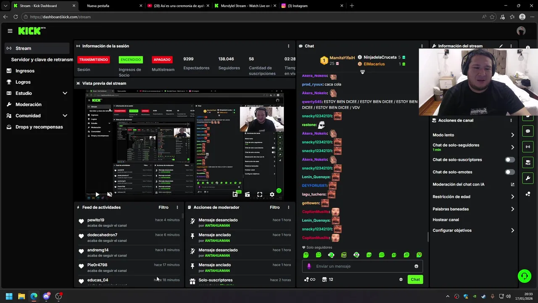538x303 pixels.
Task: Open Información del stream three-dot menu
Action: (511, 46)
